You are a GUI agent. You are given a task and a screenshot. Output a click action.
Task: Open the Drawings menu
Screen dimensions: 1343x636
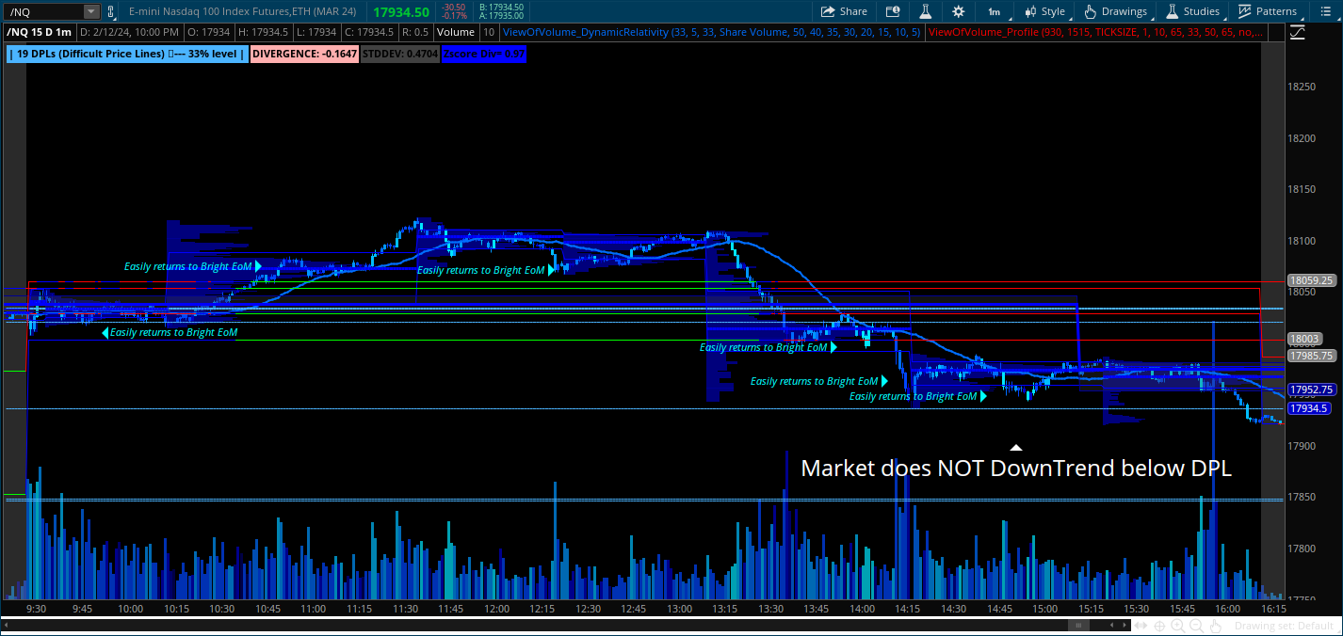tap(1116, 11)
